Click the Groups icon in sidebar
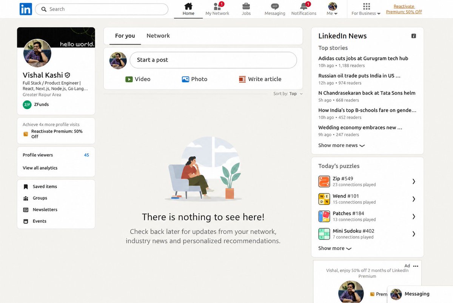Image resolution: width=453 pixels, height=303 pixels. pos(26,198)
